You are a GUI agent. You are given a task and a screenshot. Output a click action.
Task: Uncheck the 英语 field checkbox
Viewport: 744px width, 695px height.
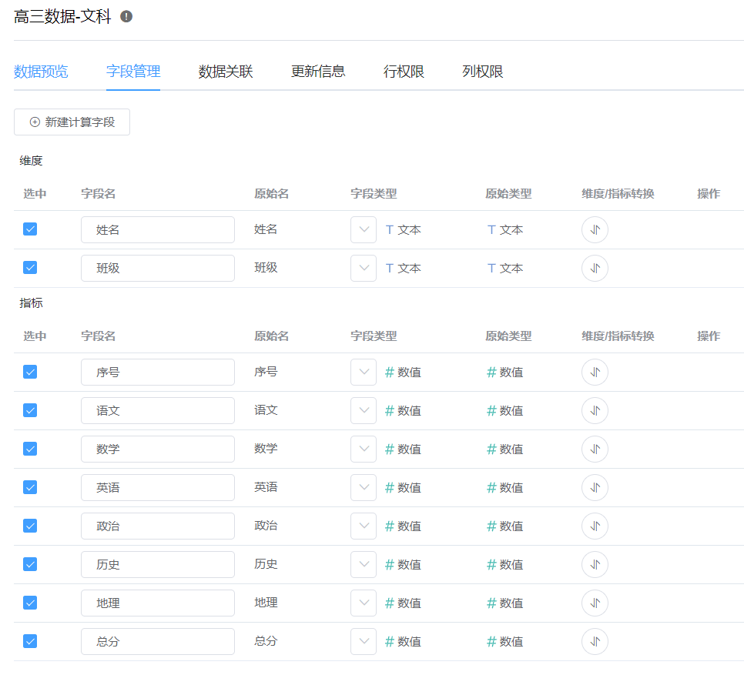(x=30, y=487)
